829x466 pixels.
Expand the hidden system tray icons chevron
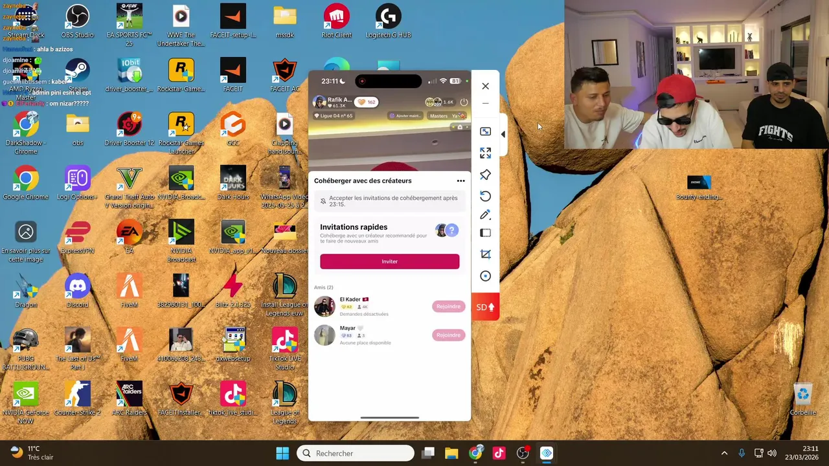(724, 453)
